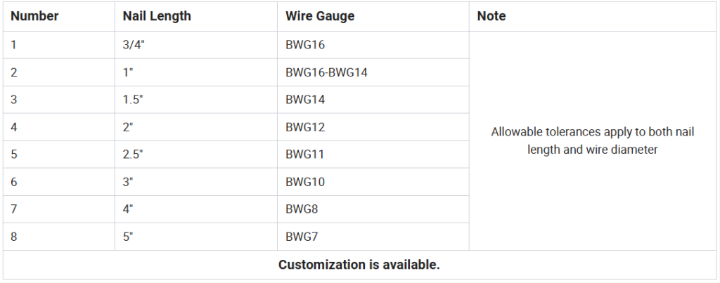Click the BWG7 wire gauge cell

click(x=373, y=237)
